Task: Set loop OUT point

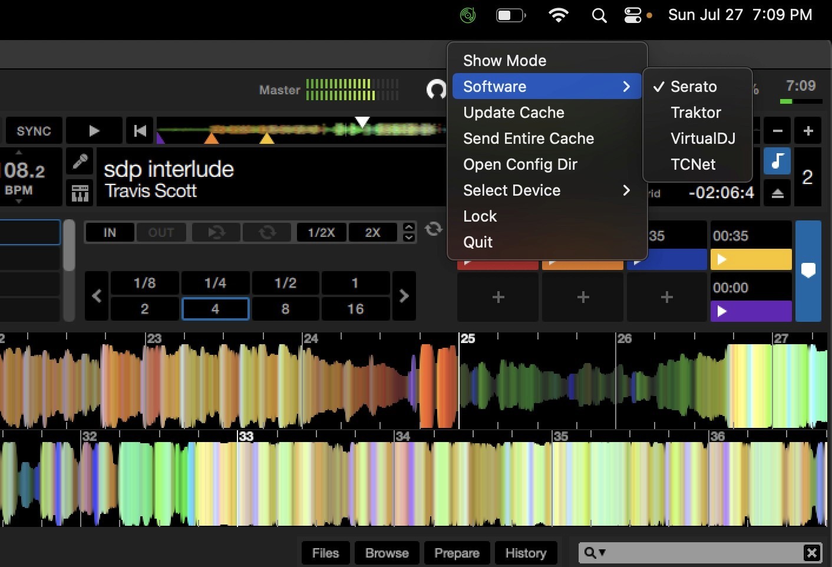Action: (x=161, y=232)
